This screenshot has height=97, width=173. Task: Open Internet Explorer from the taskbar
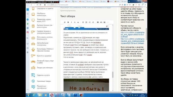click(x=34, y=95)
